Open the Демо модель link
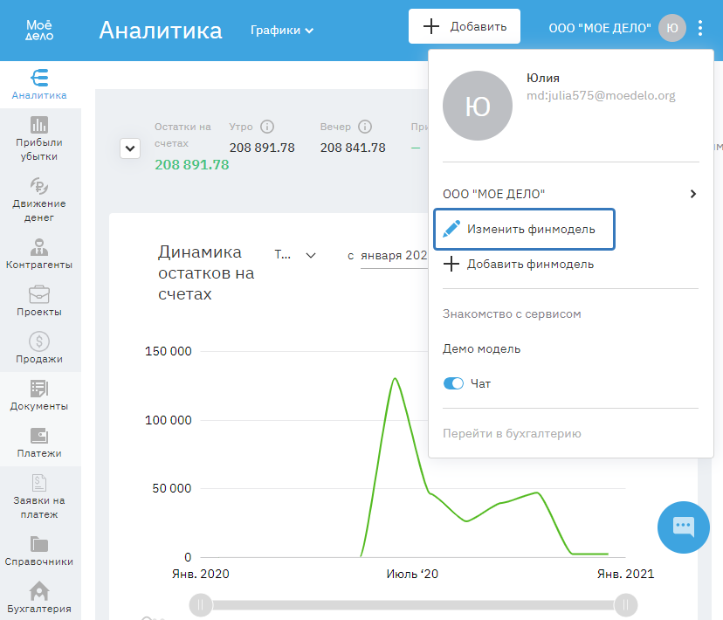The image size is (723, 620). (x=481, y=348)
